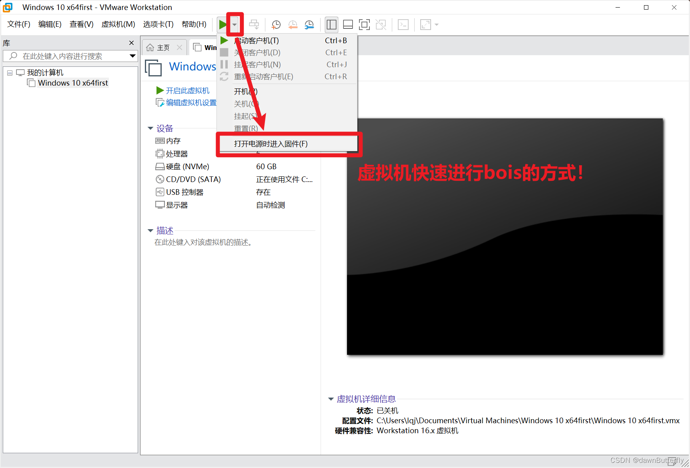This screenshot has width=690, height=468.
Task: Collapse the 我的计算机 tree node
Action: coord(10,73)
